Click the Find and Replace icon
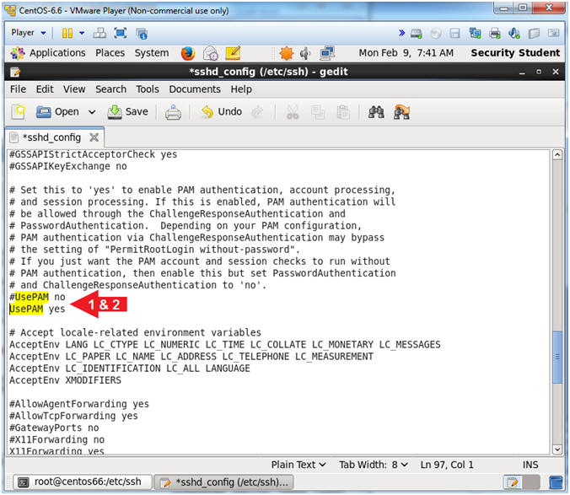This screenshot has height=495, width=570. (401, 112)
